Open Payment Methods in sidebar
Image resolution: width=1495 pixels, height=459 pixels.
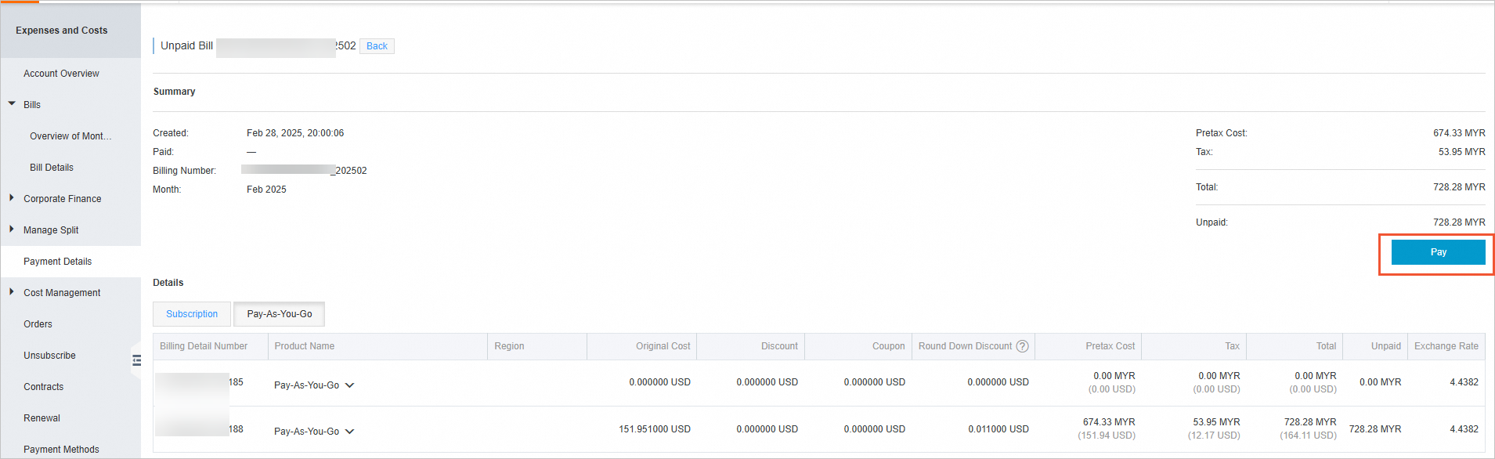tap(61, 450)
